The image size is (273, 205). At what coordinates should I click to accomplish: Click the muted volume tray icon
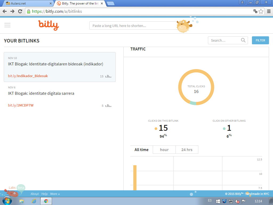[237, 201]
